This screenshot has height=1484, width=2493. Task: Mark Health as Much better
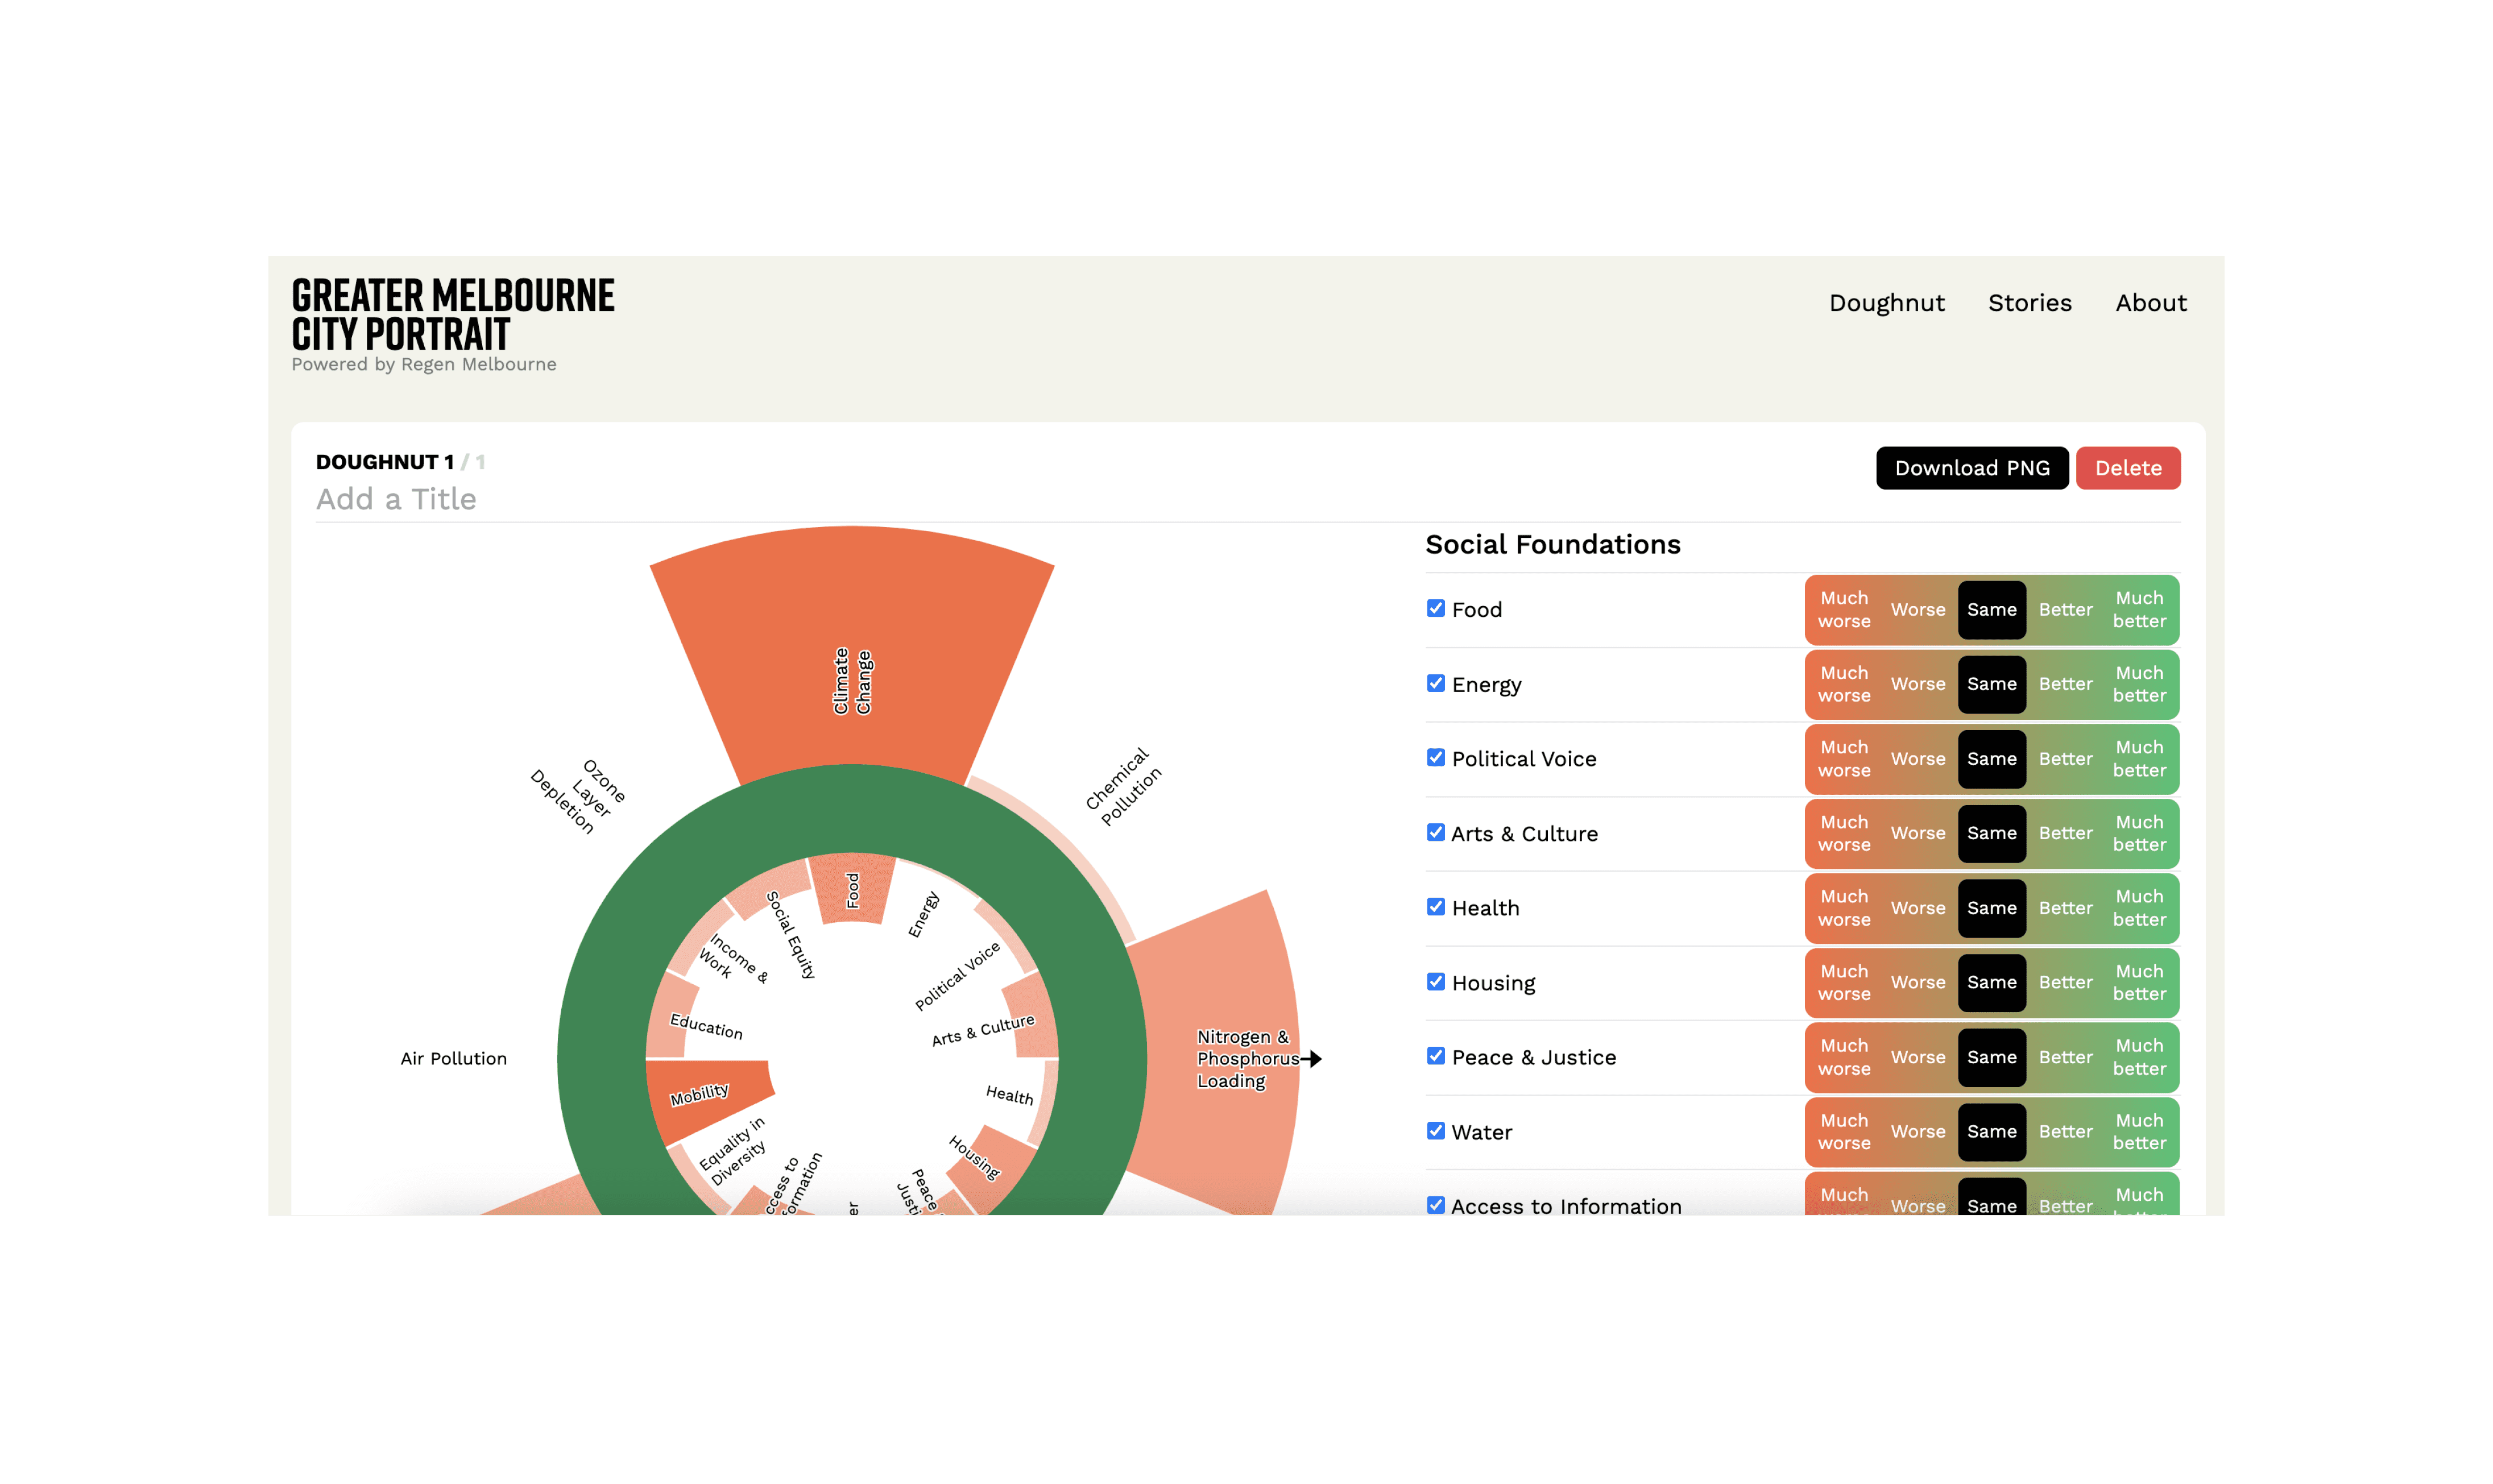coord(2140,908)
